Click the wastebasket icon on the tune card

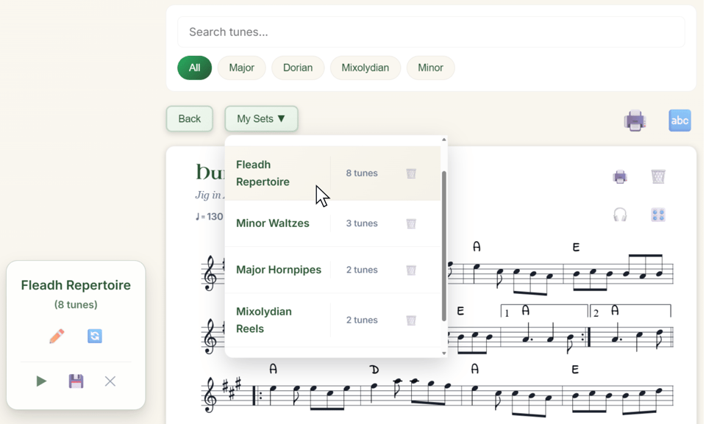(x=658, y=176)
